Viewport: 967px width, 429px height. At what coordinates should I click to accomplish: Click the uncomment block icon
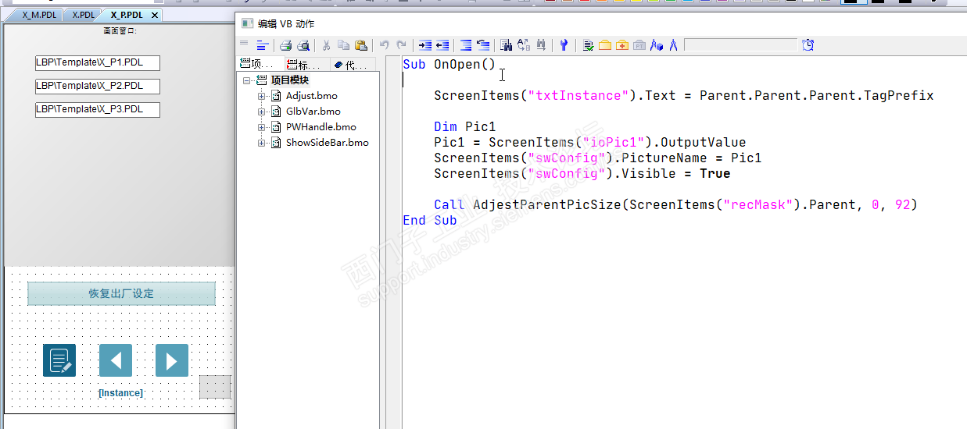tap(483, 45)
